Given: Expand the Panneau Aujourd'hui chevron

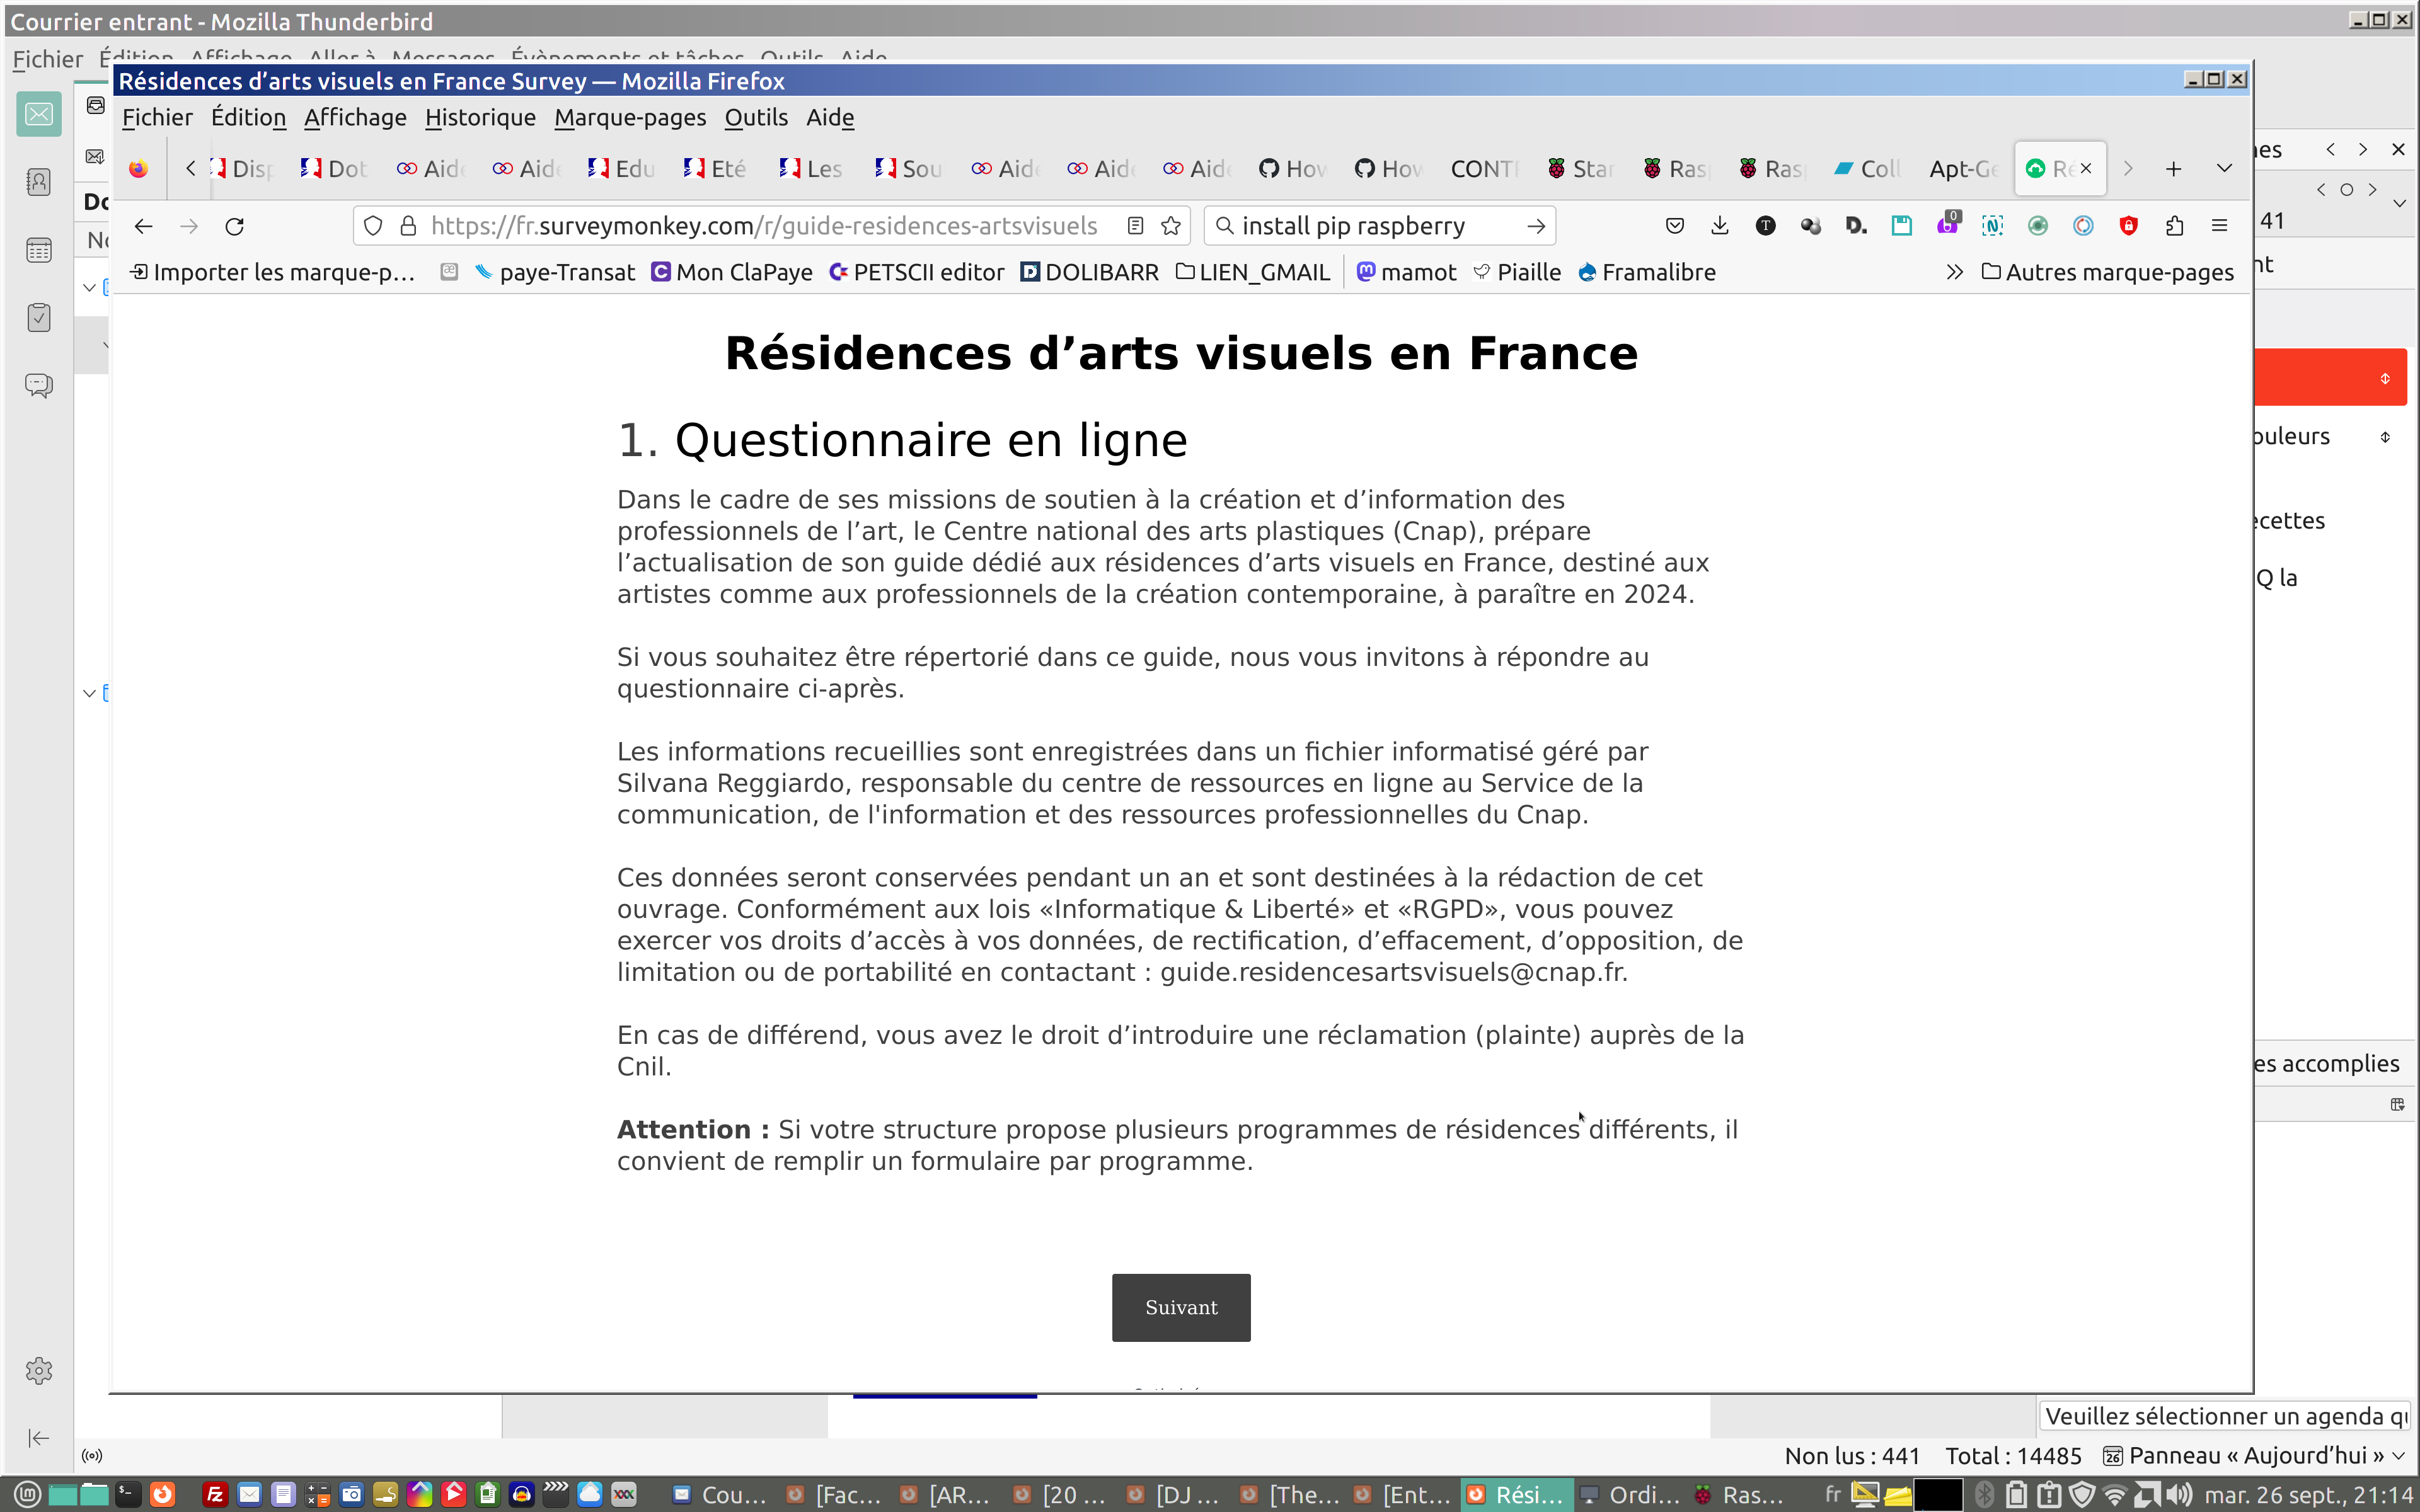Looking at the screenshot, I should tap(2399, 1455).
